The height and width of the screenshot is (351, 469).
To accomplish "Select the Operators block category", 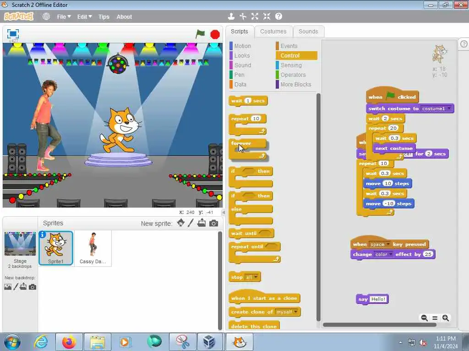I will tap(293, 74).
